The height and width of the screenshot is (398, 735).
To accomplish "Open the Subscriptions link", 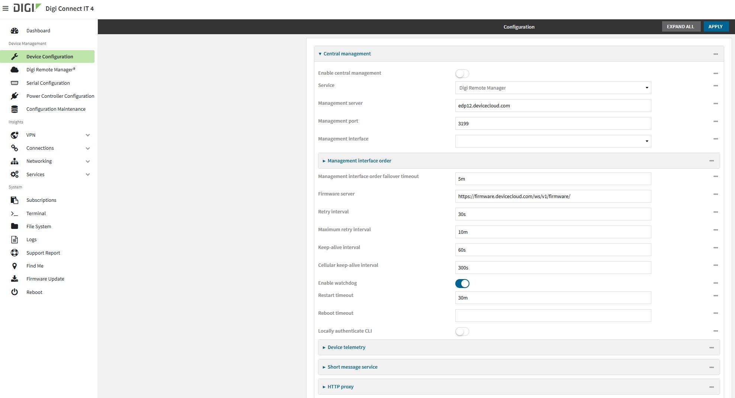I will (x=41, y=200).
